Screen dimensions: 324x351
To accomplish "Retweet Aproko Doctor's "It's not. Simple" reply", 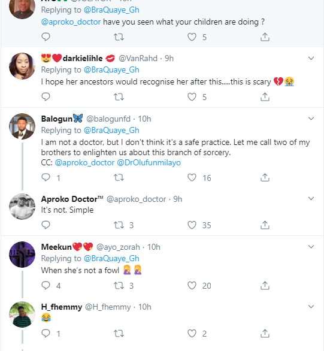I will [x=119, y=225].
